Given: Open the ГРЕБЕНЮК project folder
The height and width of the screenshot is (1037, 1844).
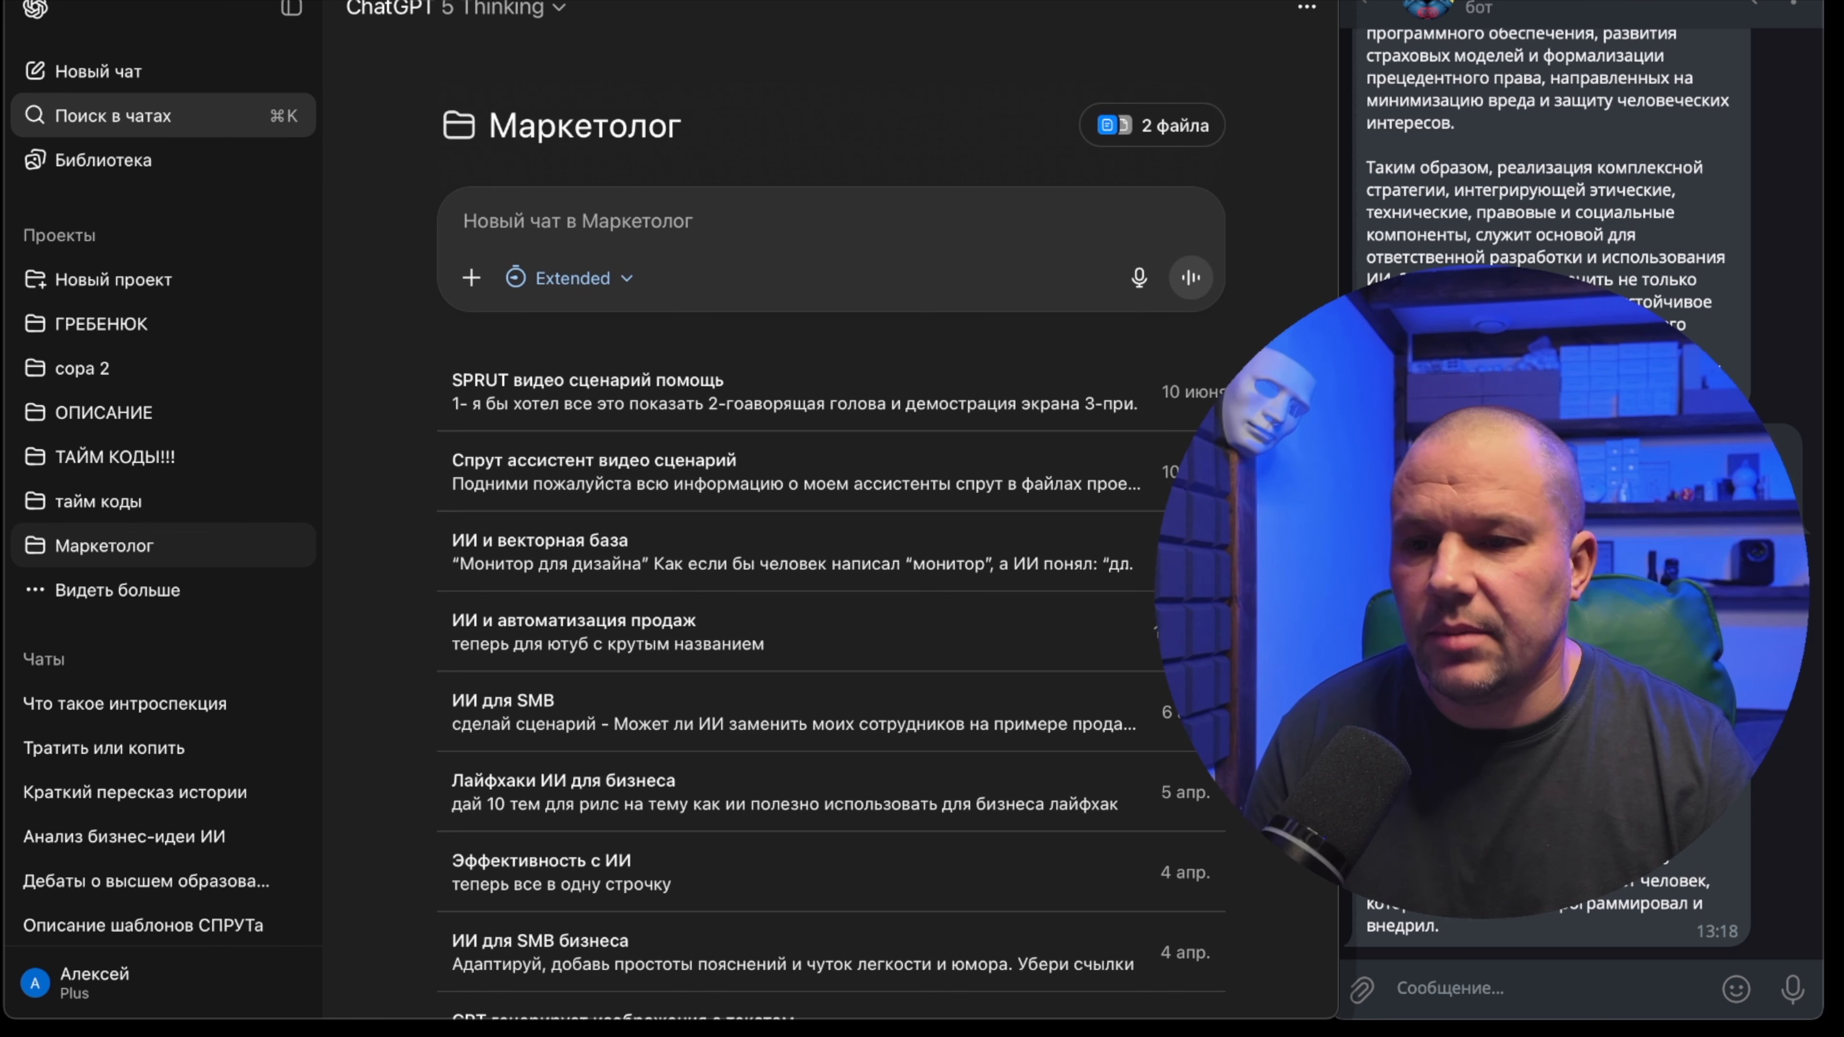Looking at the screenshot, I should [163, 324].
